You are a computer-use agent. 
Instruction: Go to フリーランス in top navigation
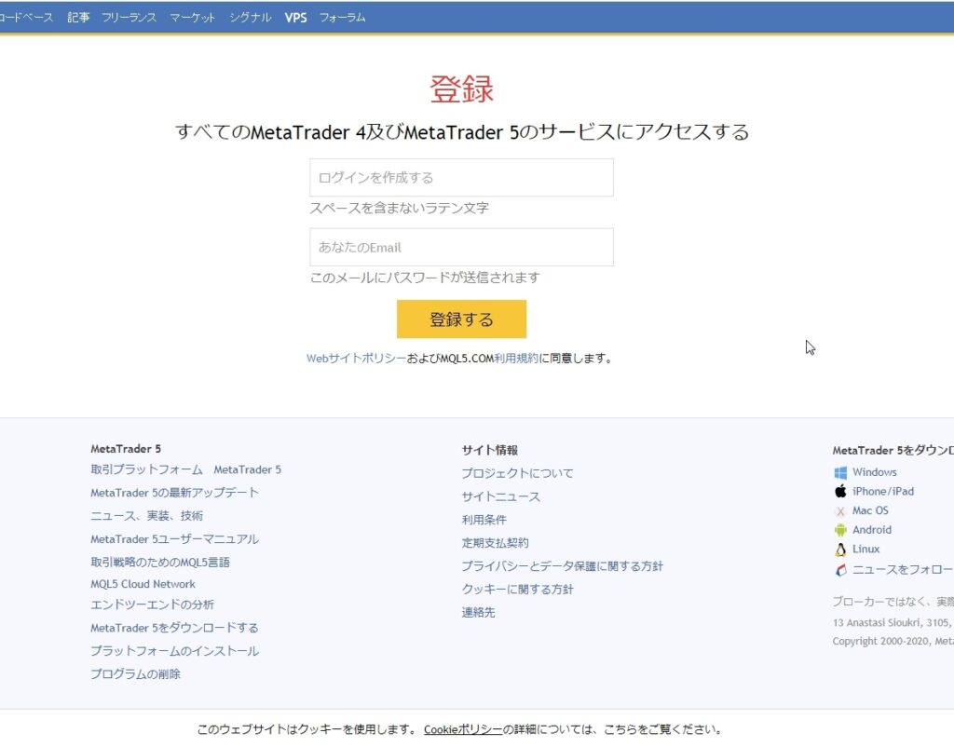pos(129,18)
